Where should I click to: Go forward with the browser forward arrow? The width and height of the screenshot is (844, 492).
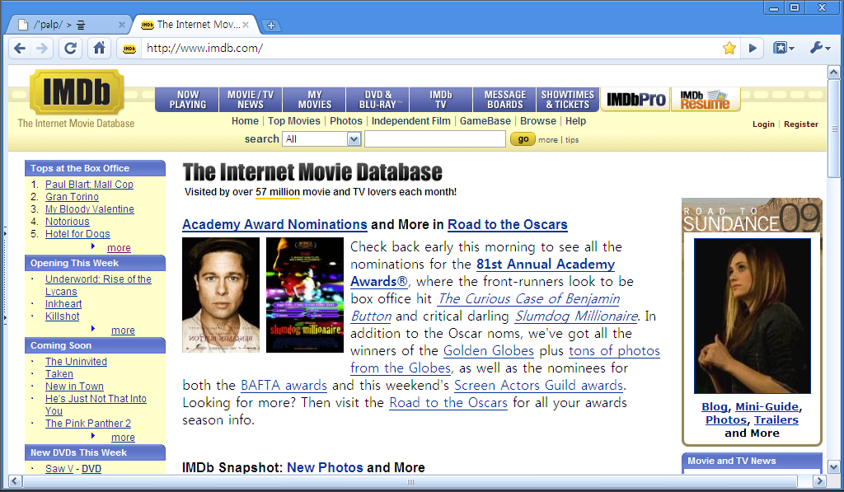42,49
